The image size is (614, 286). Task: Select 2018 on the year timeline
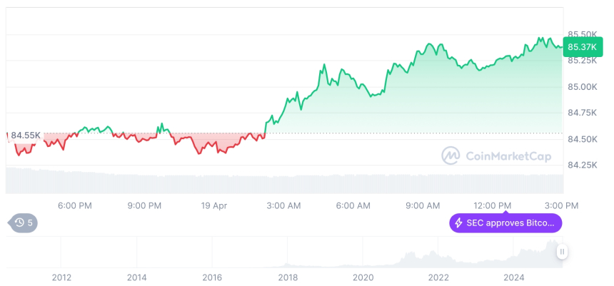click(x=288, y=277)
